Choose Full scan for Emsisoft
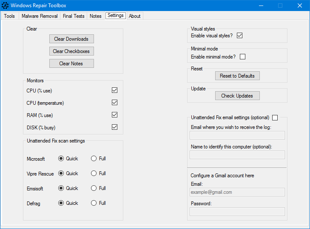Viewport: 310px width, 229px height. 94,188
